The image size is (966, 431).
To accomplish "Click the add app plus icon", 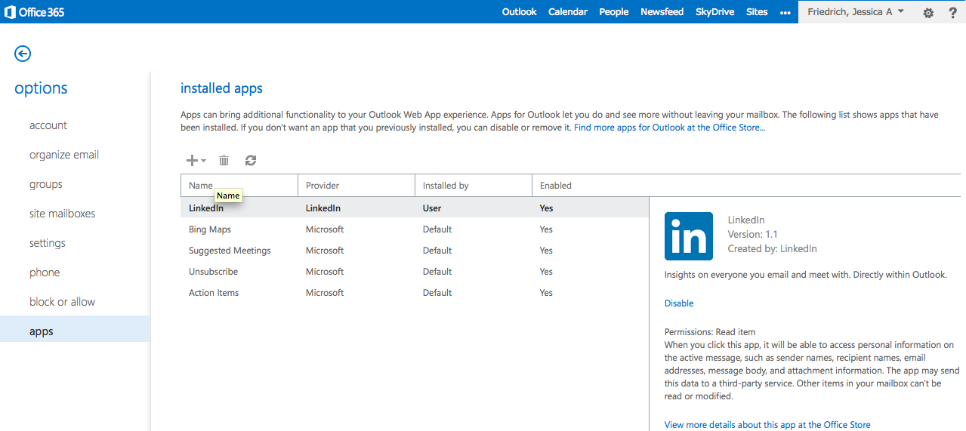I will pos(193,160).
